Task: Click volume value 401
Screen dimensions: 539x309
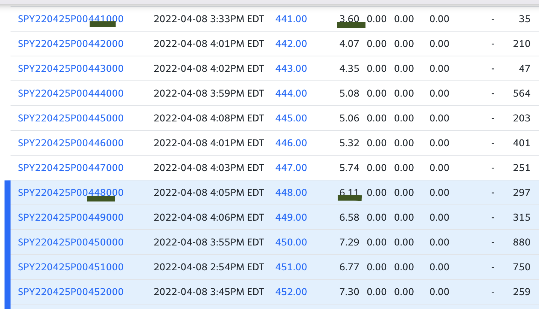Action: 522,143
